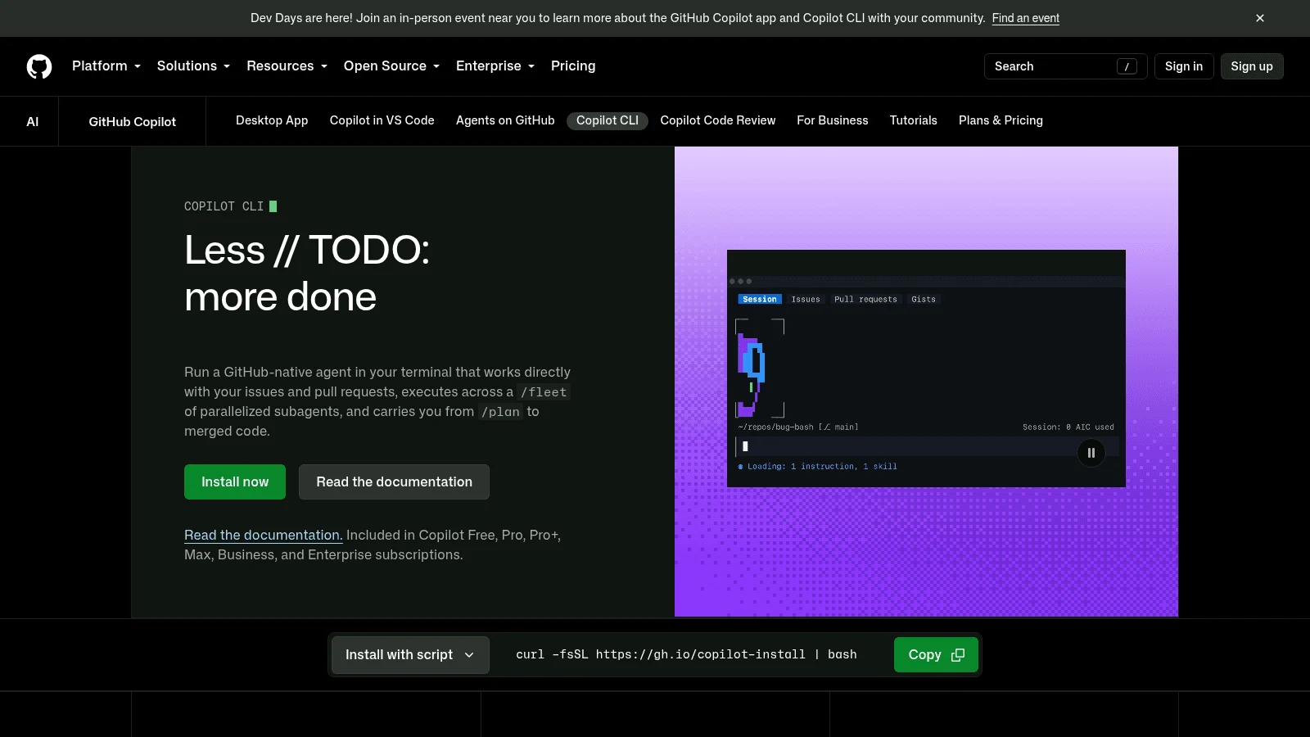Switch to Agents on GitHub tab
This screenshot has height=737, width=1310.
click(505, 120)
